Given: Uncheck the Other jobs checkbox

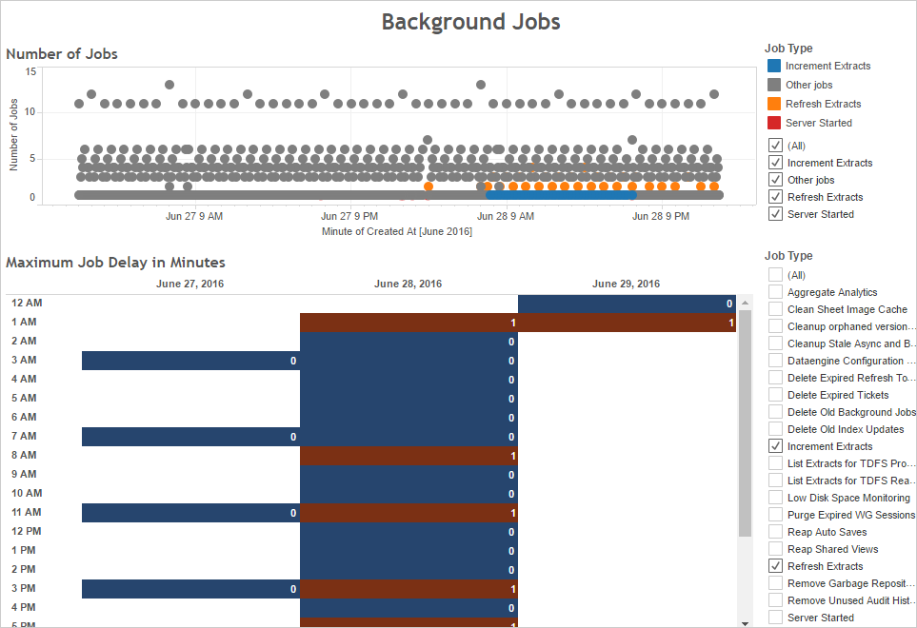Looking at the screenshot, I should click(775, 180).
